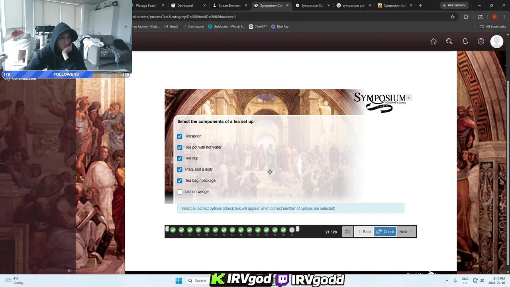
Task: Jump to question 20 progress marker
Action: [x=283, y=230]
